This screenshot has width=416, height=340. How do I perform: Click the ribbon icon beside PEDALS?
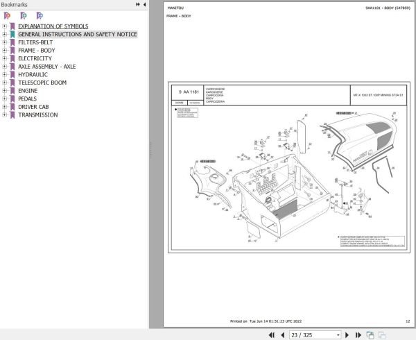pos(12,99)
